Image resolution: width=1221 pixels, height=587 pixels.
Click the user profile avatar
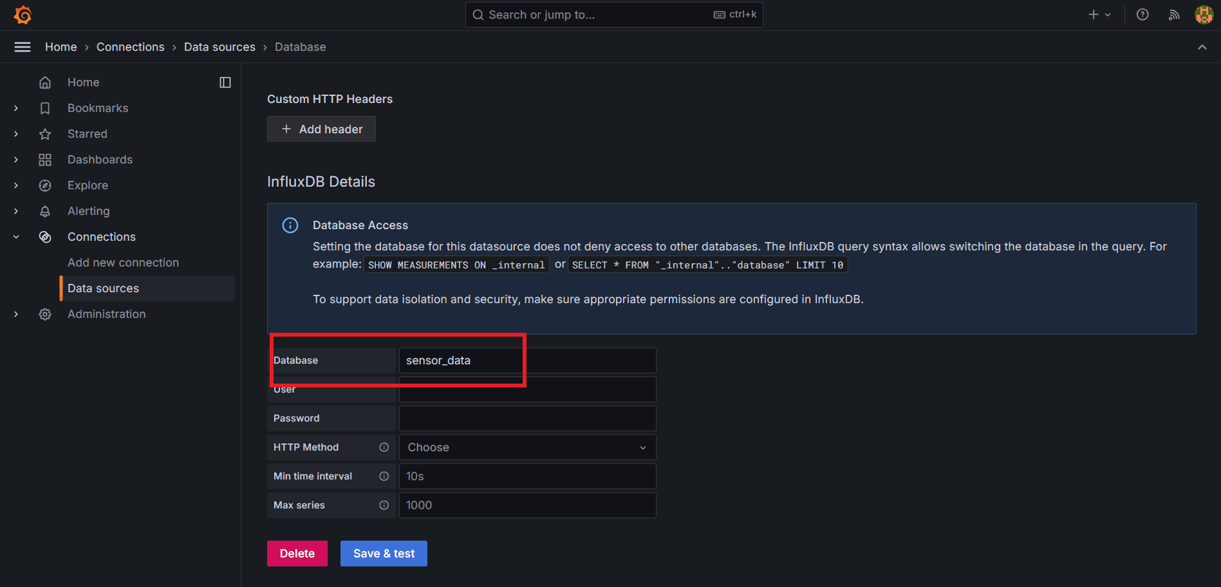click(1204, 15)
